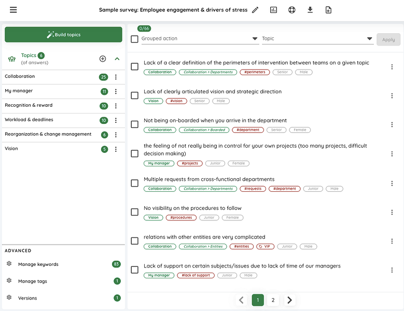
Task: Click the pencil icon to rename survey
Action: [x=255, y=10]
